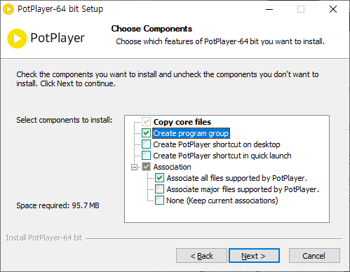350x272 pixels.
Task: Click the 'Select components to install:' label
Action: (x=65, y=120)
